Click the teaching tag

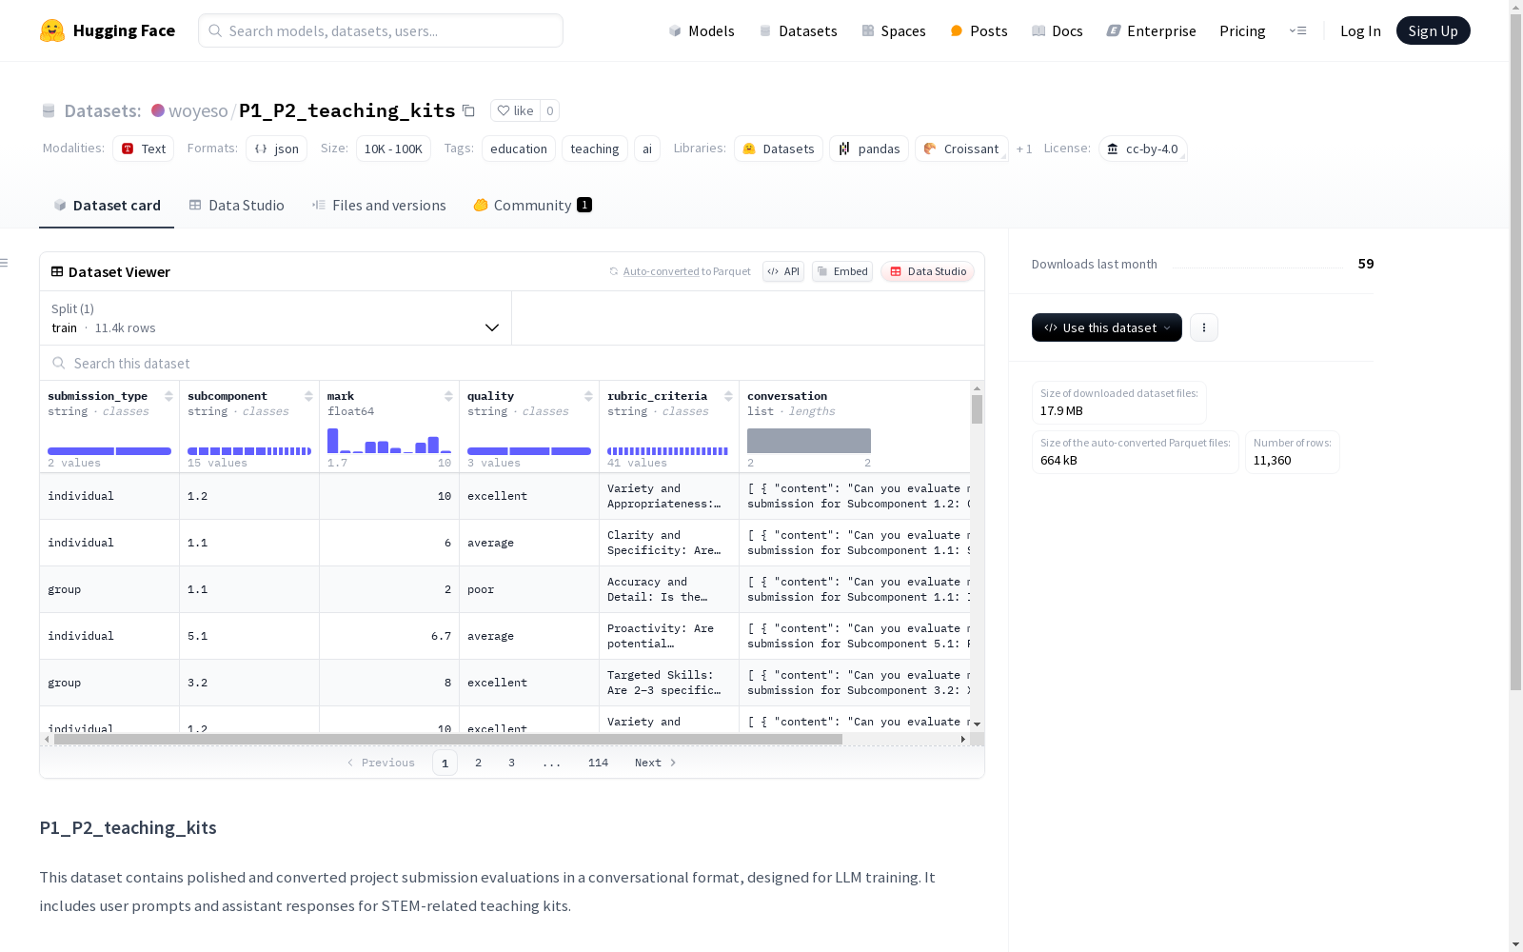coord(595,149)
